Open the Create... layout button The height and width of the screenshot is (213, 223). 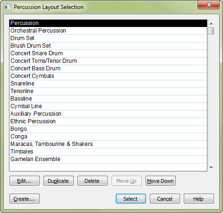(x=25, y=199)
